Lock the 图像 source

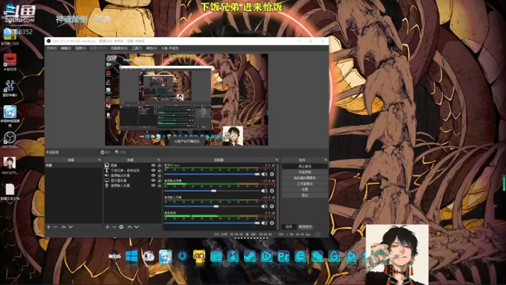[159, 165]
